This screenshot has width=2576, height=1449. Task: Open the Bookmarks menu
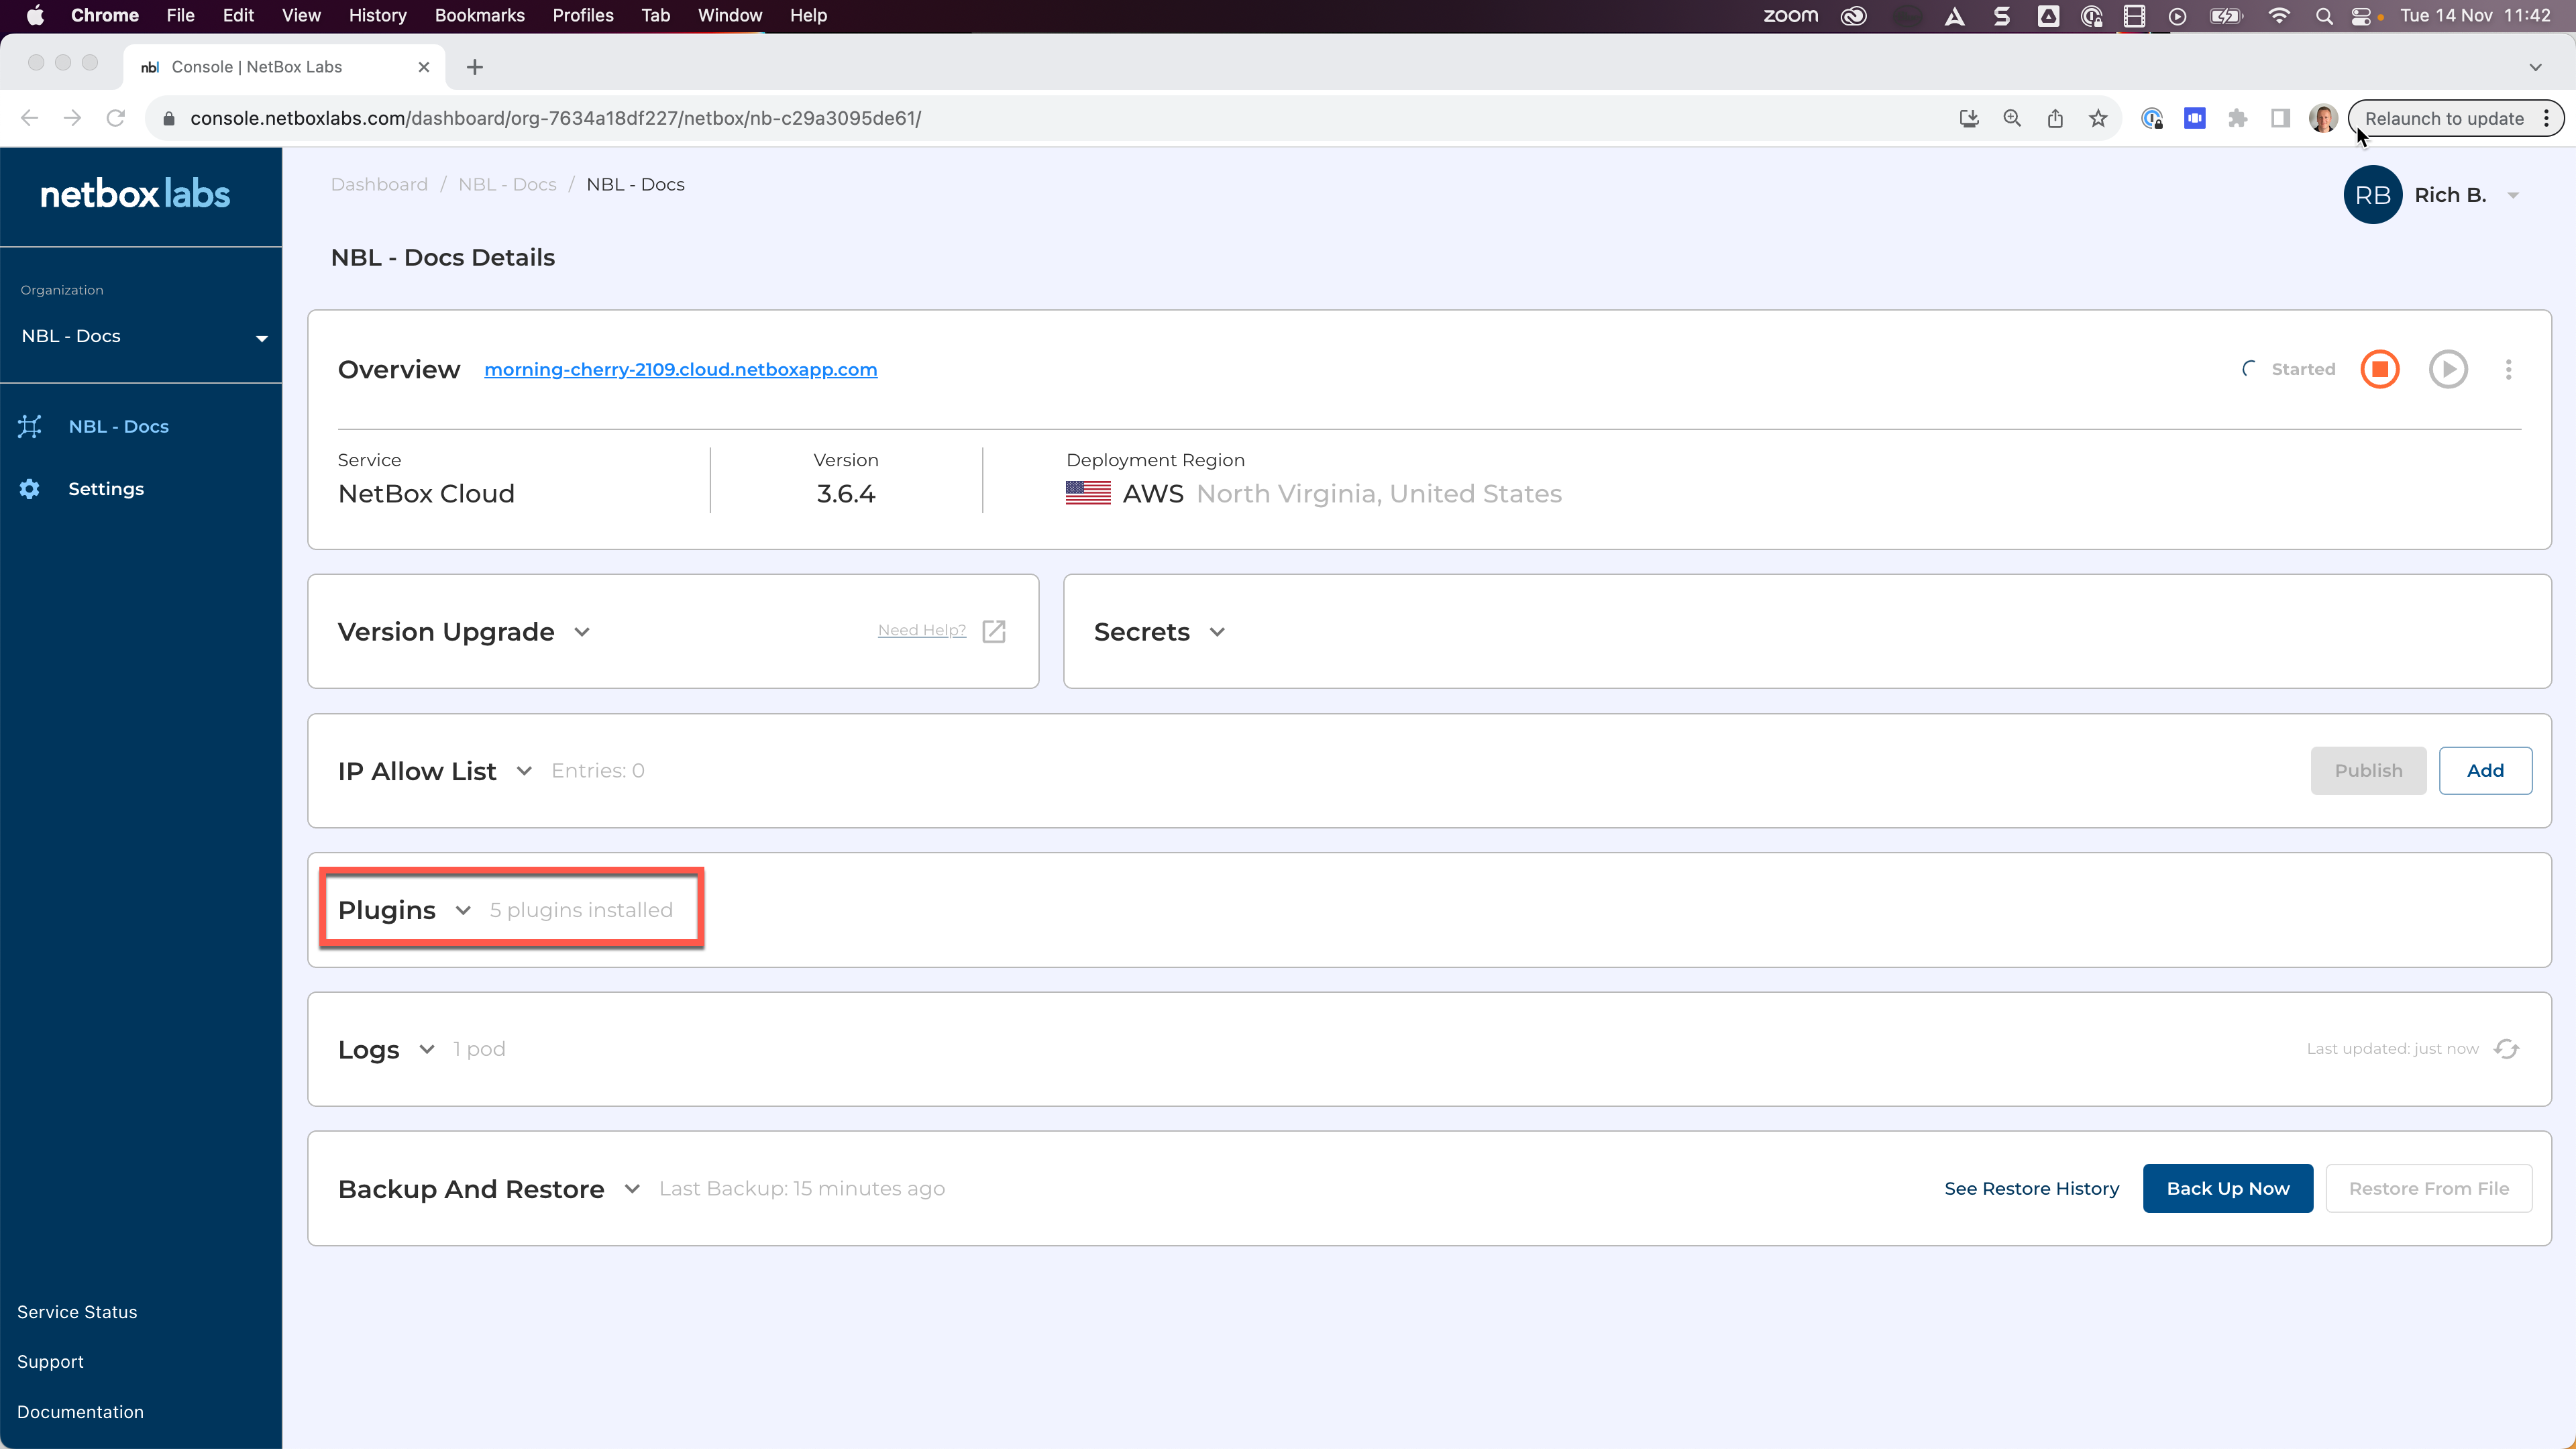(x=479, y=15)
